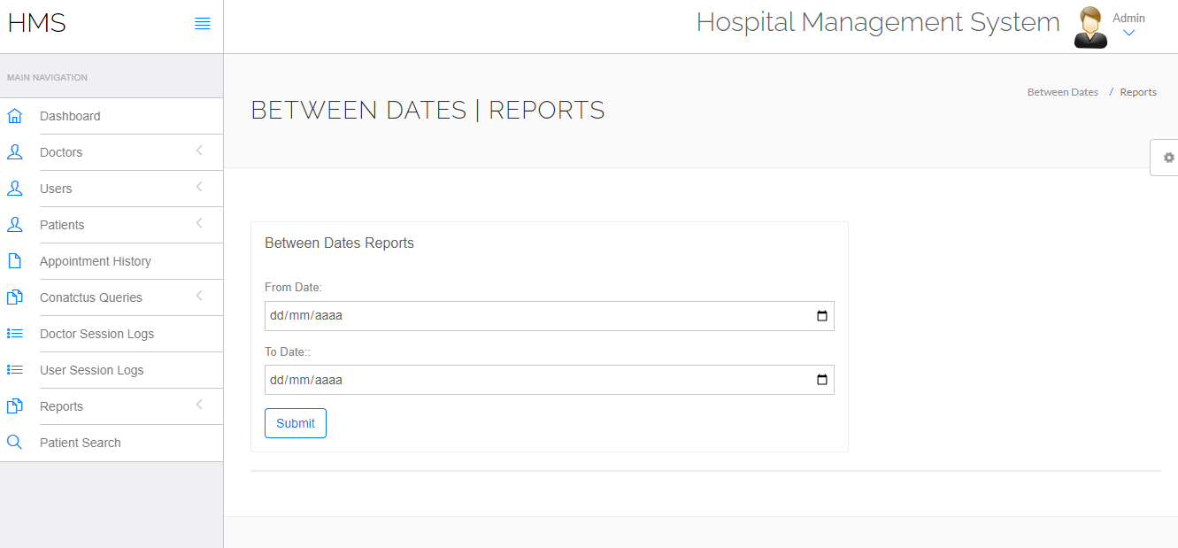
Task: Expand the Conatctus Queries submenu chevron
Action: [199, 296]
